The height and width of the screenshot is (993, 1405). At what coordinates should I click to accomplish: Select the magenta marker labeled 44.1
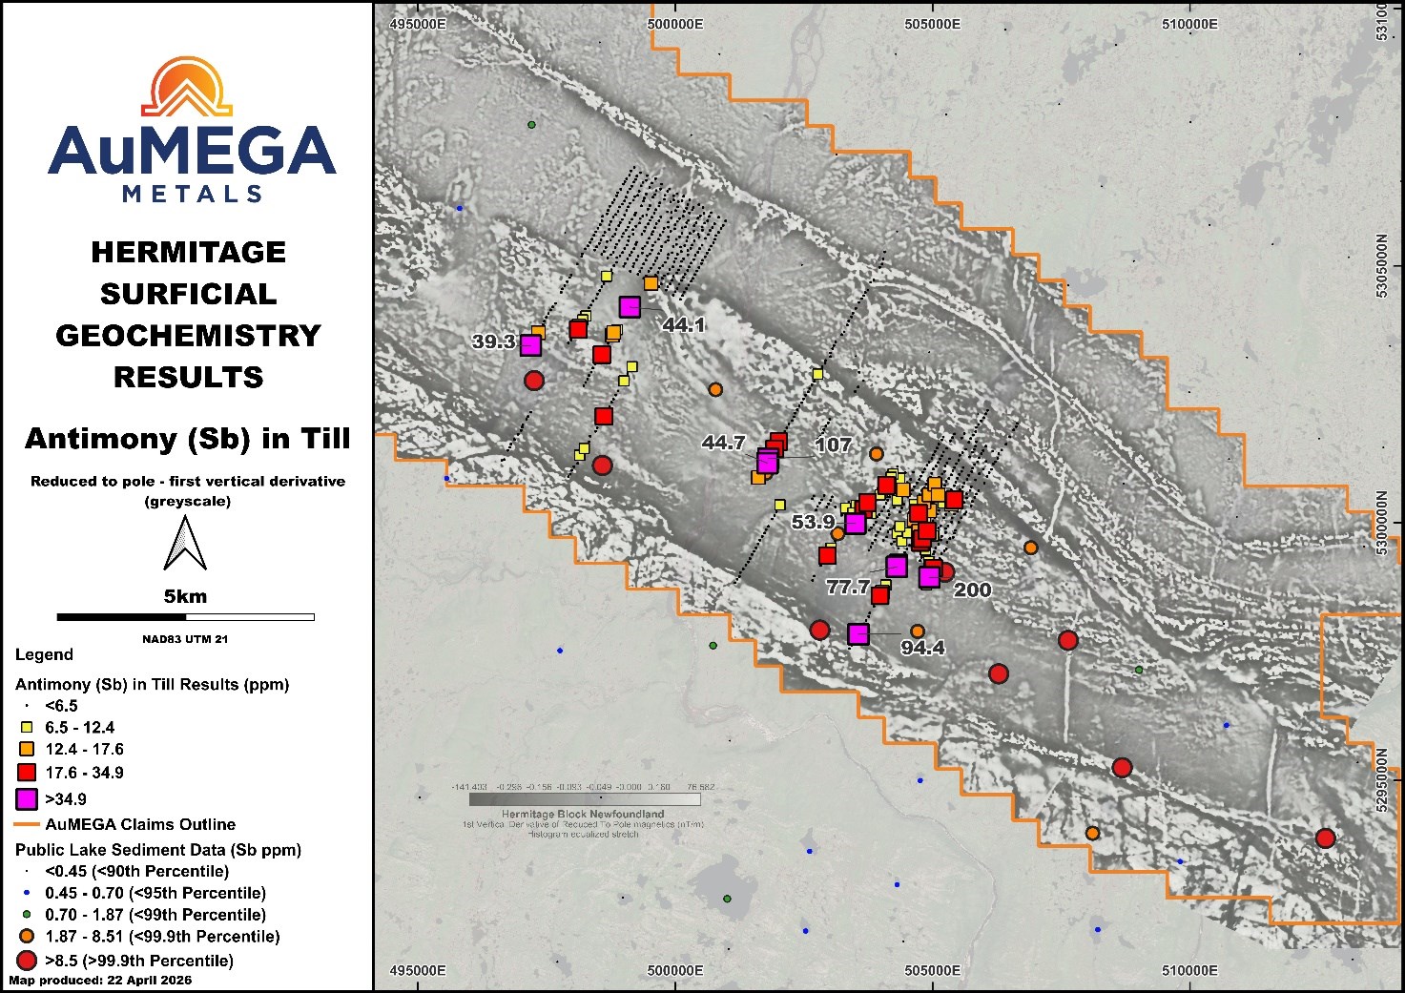pos(629,307)
